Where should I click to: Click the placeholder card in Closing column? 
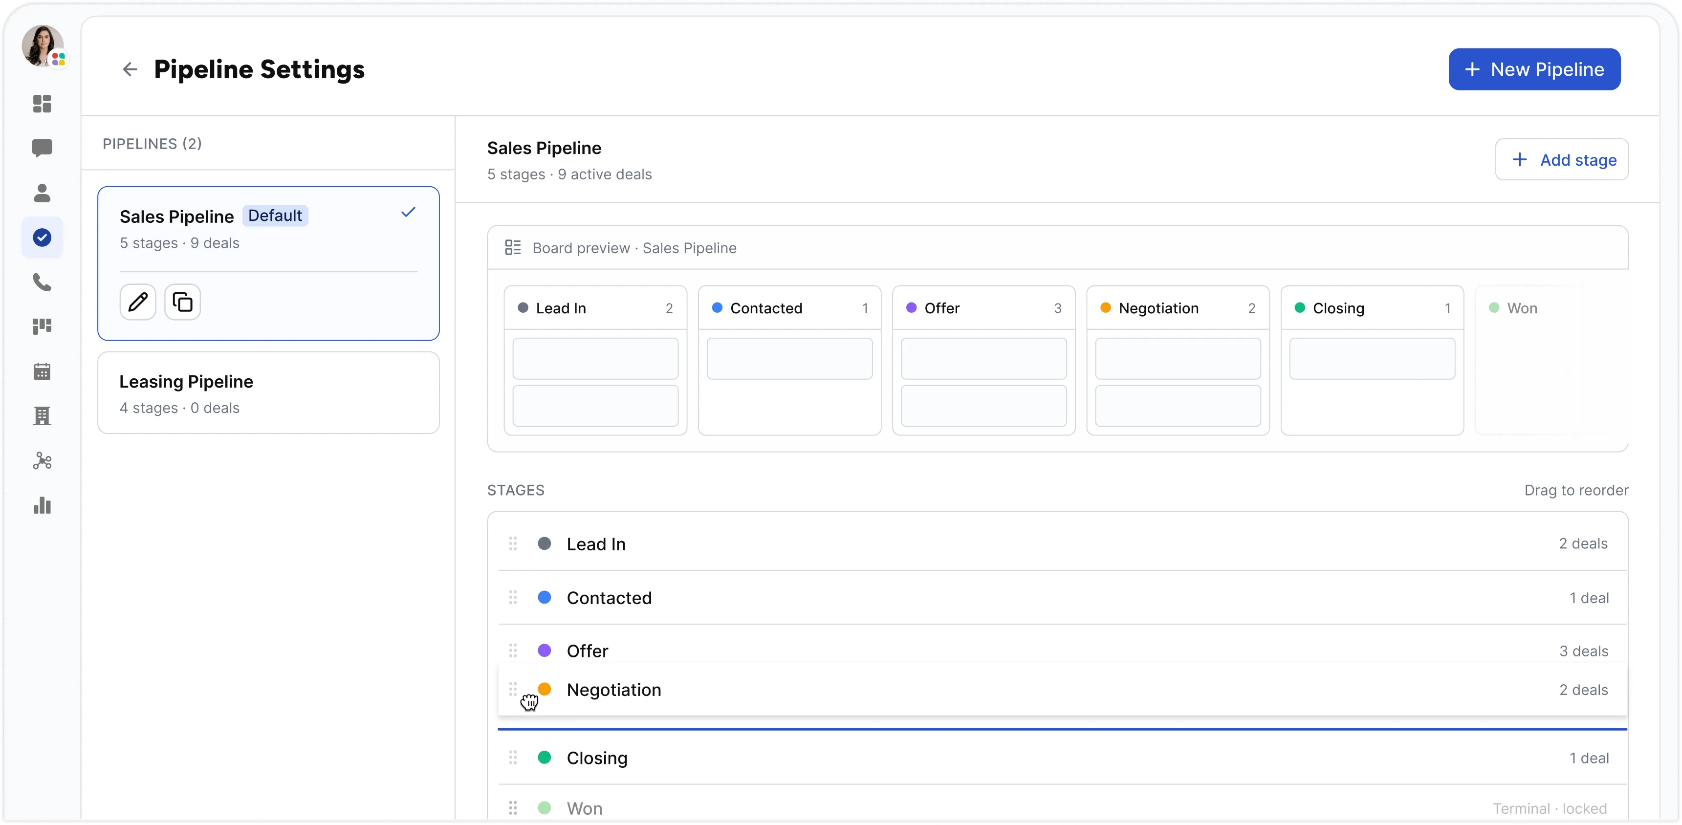(1372, 358)
